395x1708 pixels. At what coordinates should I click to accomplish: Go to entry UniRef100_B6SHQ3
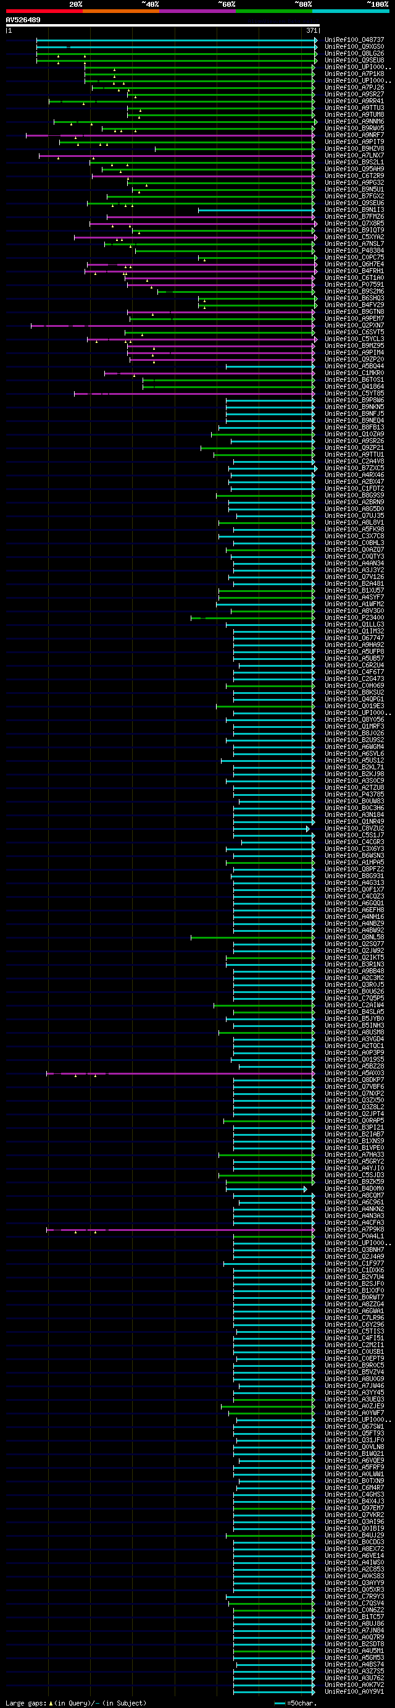(354, 298)
